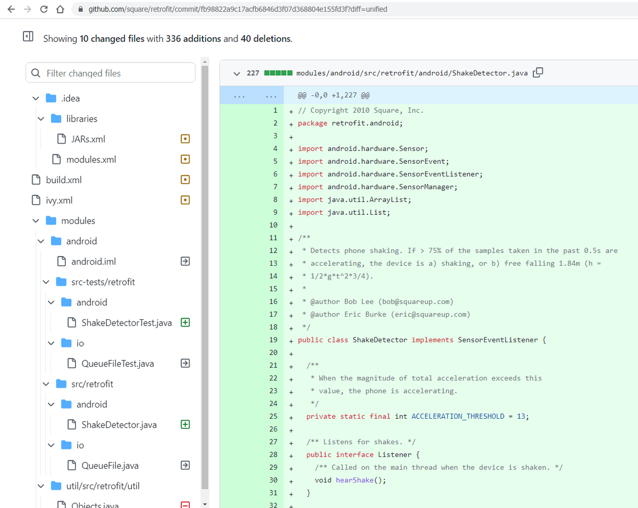This screenshot has height=508, width=638.
Task: Collapse the libraries folder chevron
Action: (41, 118)
